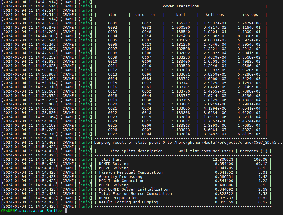Click keff value 1.181097

click(181, 40)
